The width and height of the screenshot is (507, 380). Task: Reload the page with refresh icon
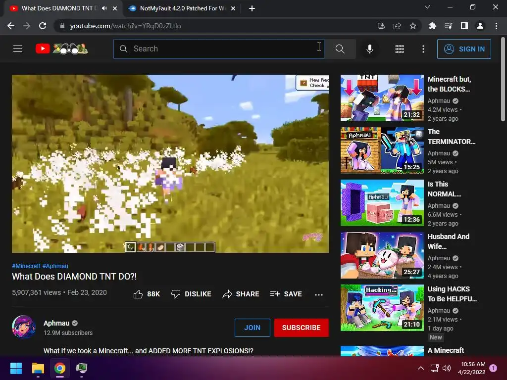pyautogui.click(x=43, y=26)
